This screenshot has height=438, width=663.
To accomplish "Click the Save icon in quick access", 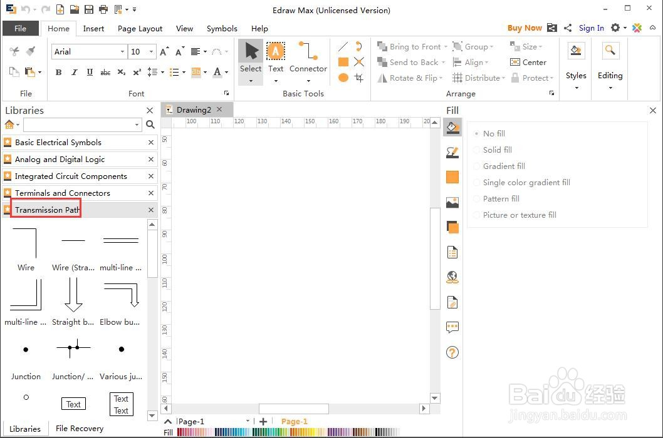I will [x=88, y=9].
